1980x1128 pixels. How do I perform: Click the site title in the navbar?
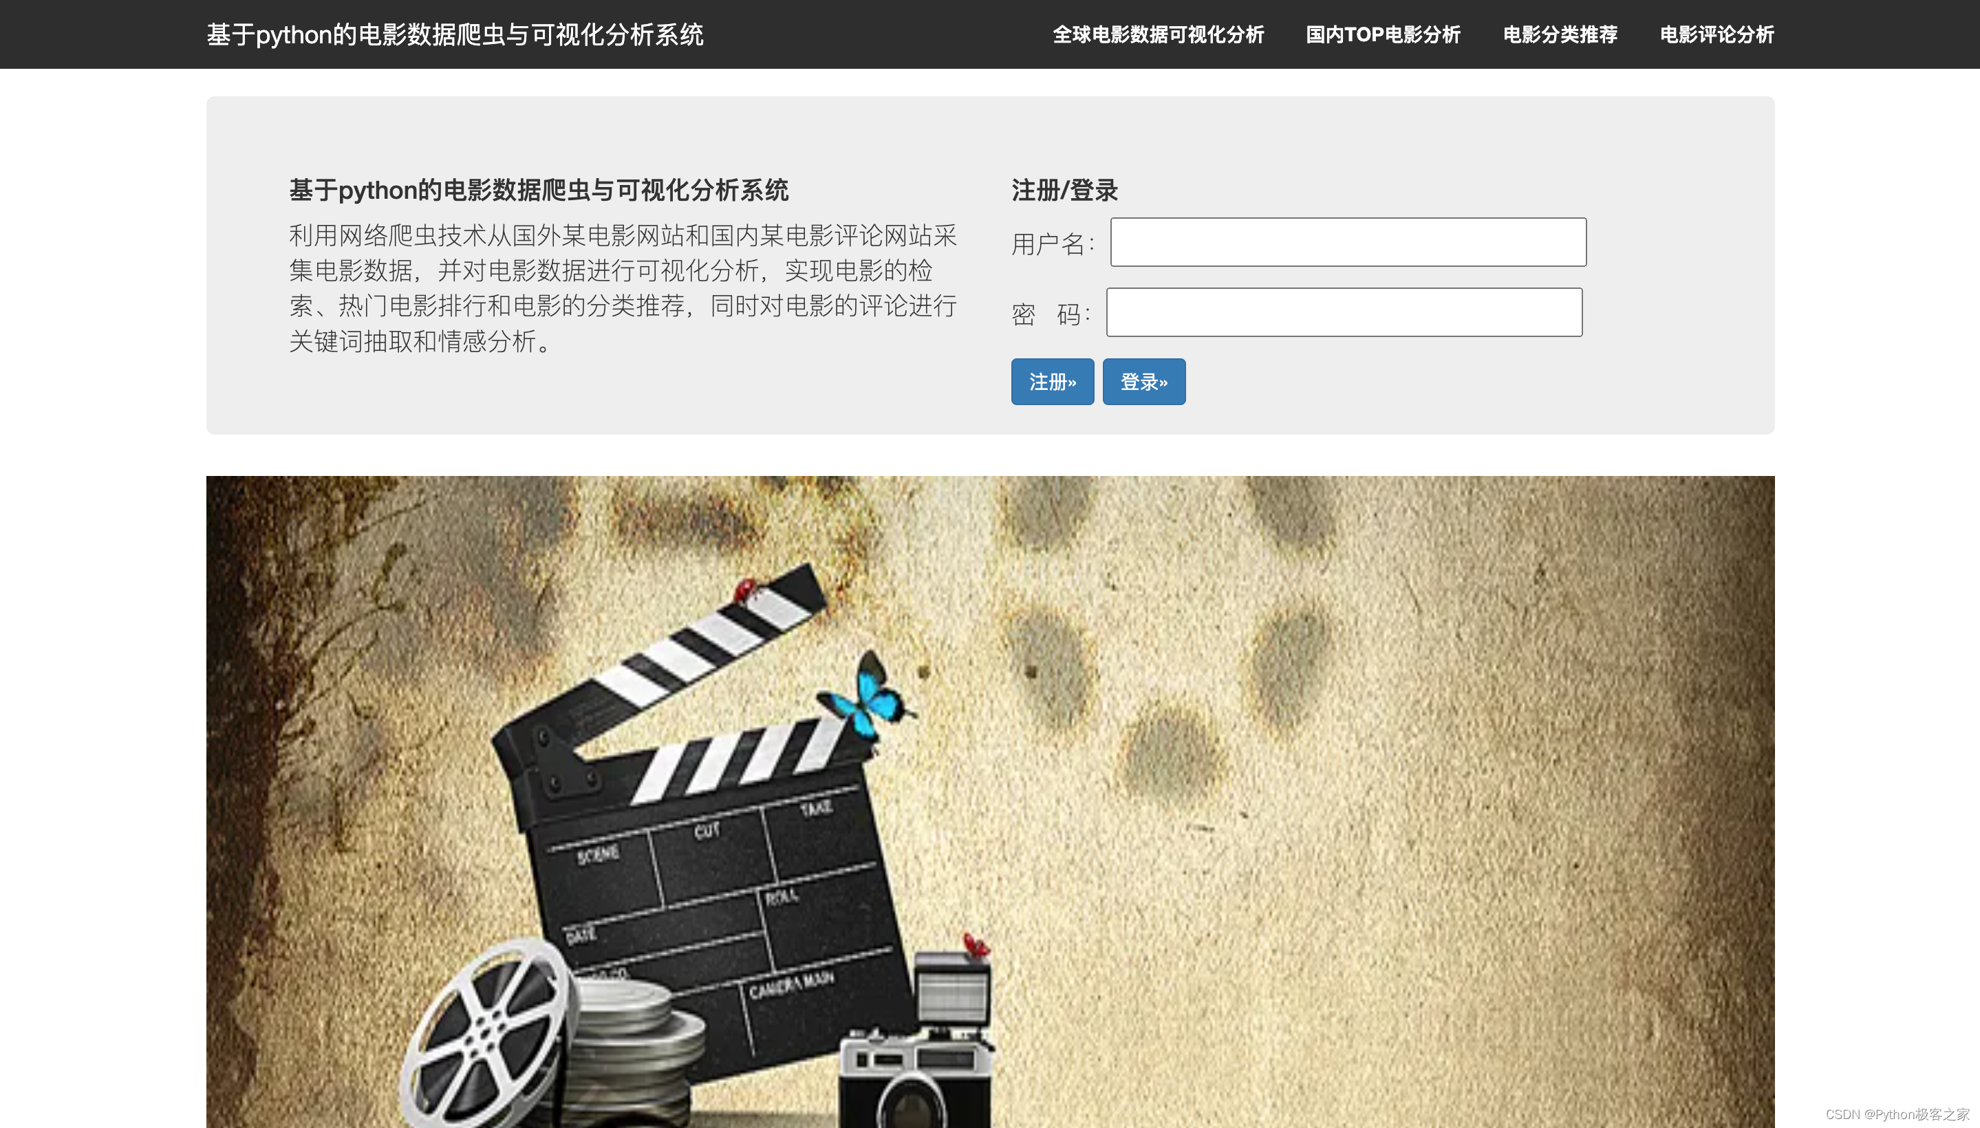(x=455, y=35)
